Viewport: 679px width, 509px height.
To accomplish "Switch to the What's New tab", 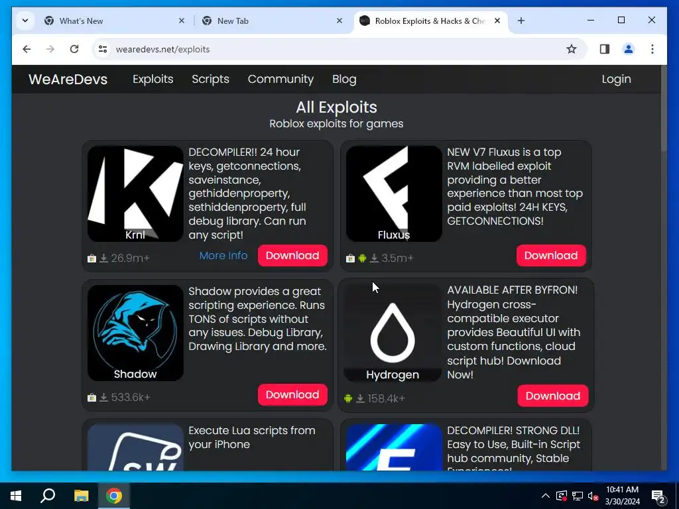I will [x=113, y=21].
